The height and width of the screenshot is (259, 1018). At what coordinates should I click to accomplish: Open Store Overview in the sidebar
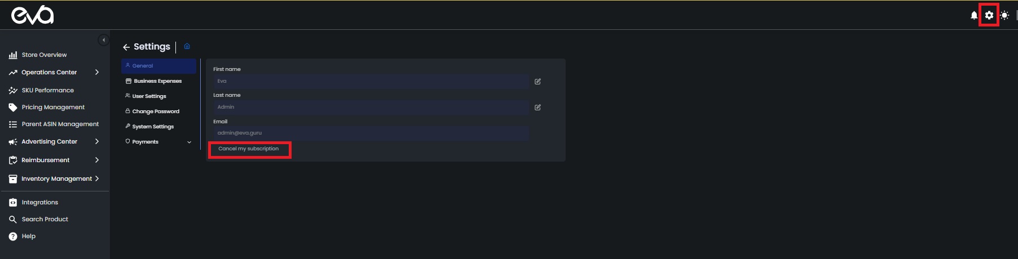tap(44, 55)
